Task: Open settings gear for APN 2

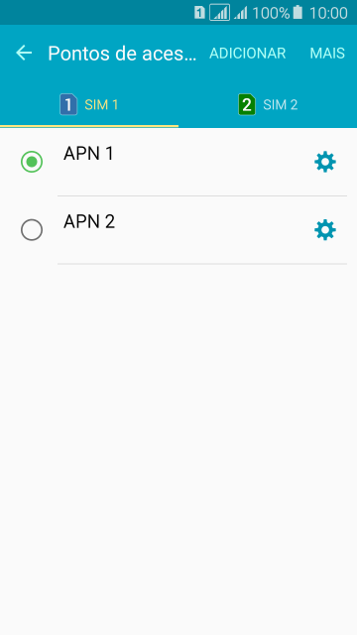Action: point(325,230)
